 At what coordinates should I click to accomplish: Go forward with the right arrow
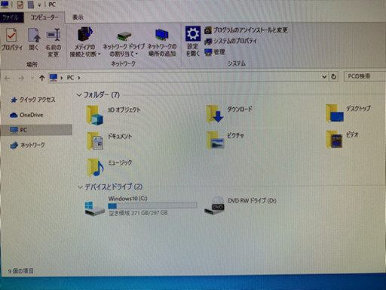tap(21, 78)
